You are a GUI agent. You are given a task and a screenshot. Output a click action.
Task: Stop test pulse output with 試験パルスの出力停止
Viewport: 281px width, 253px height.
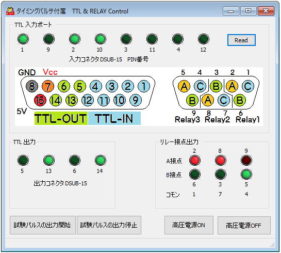(109, 225)
